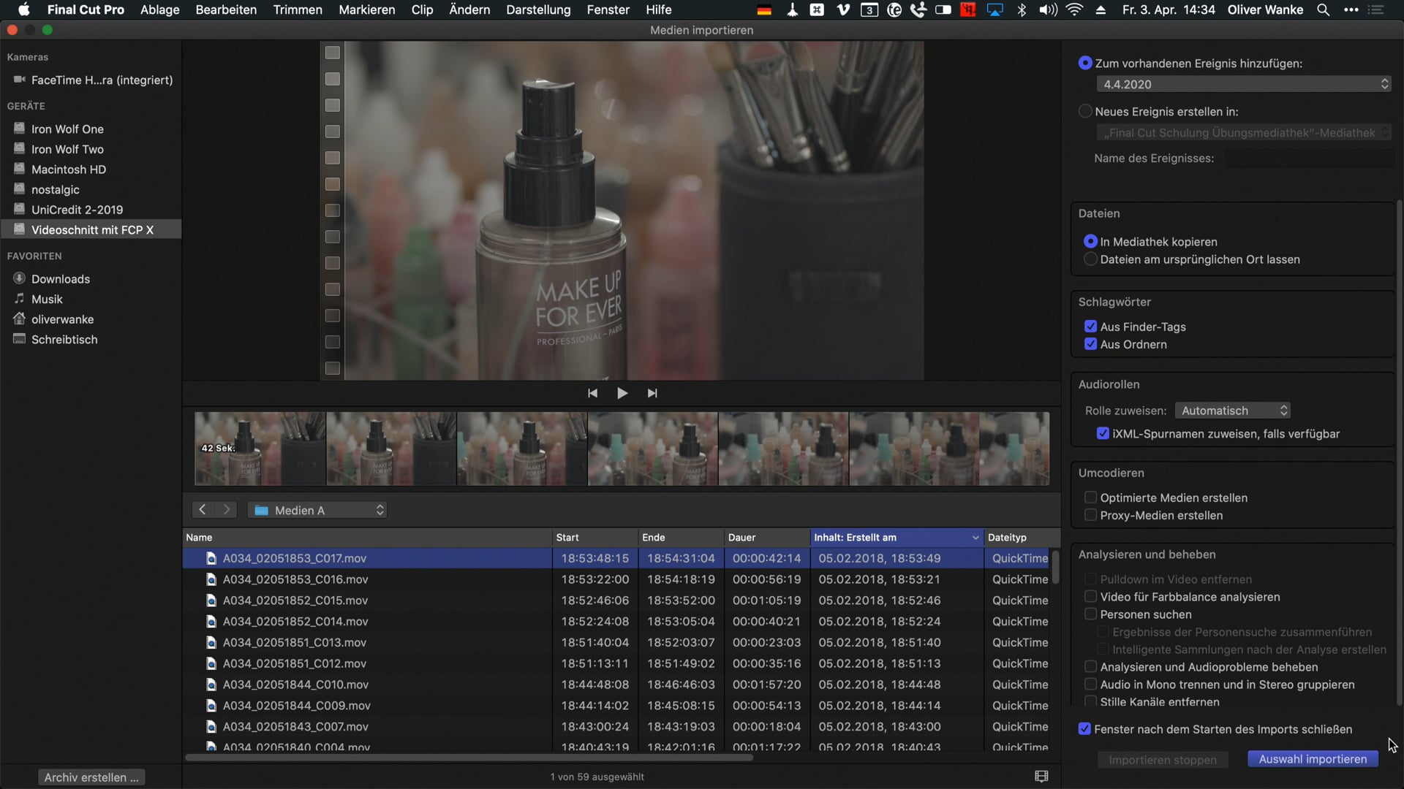This screenshot has width=1404, height=789.
Task: Select FaceTime camera in sidebar
Action: 102,80
